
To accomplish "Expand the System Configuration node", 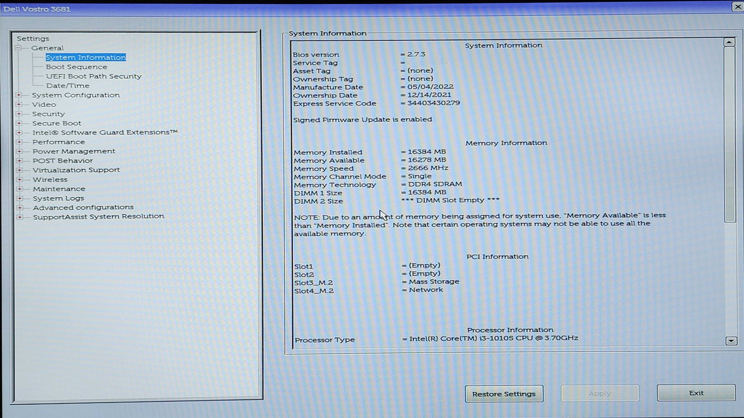I will pos(19,95).
